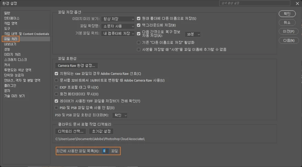Select 커서 preferences category
This screenshot has width=302, height=167.
7,65
